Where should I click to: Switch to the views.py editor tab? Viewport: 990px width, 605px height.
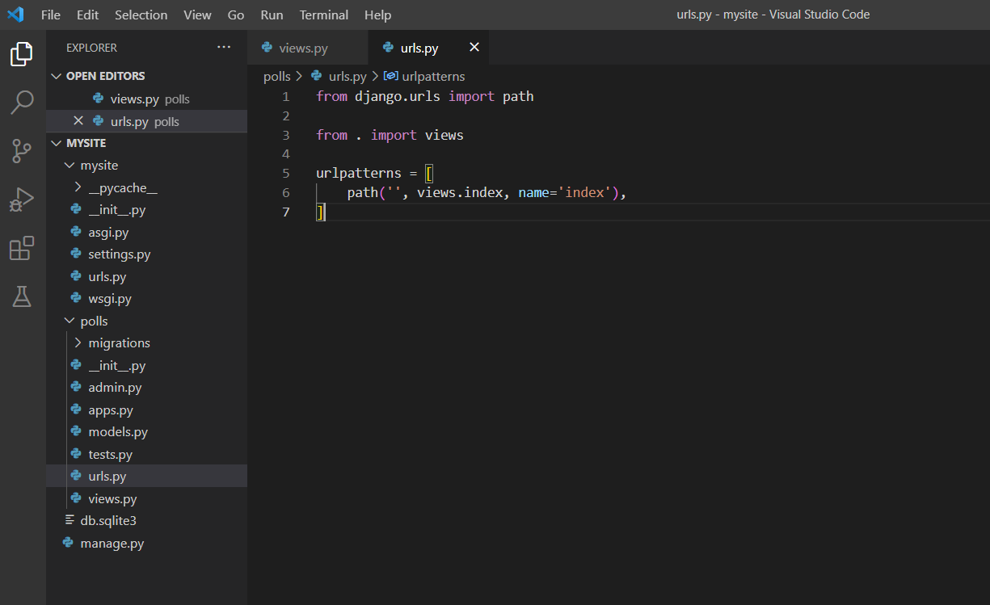click(x=307, y=48)
